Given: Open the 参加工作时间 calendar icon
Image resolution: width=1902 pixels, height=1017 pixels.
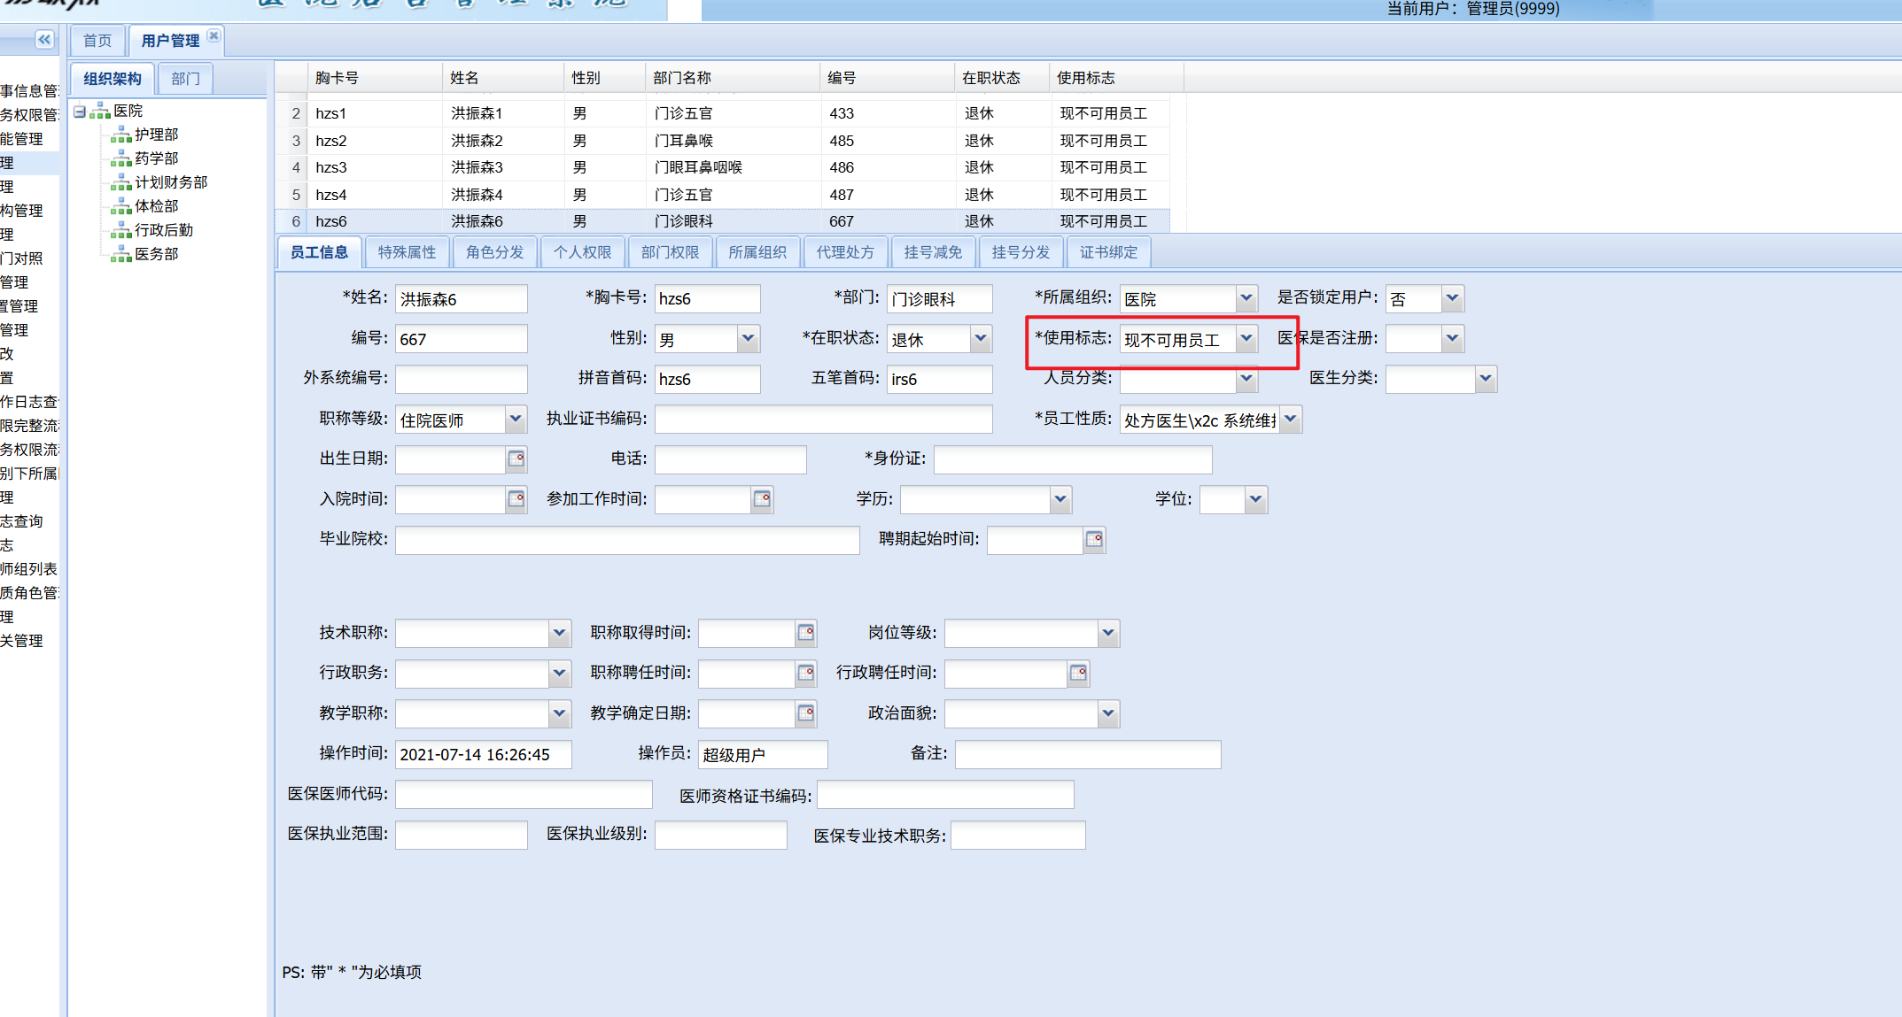Looking at the screenshot, I should click(762, 499).
